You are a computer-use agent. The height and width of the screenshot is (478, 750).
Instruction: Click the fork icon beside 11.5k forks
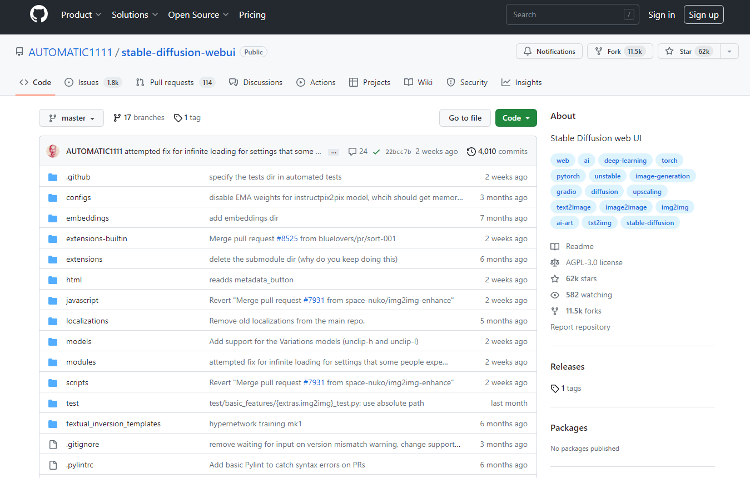555,311
